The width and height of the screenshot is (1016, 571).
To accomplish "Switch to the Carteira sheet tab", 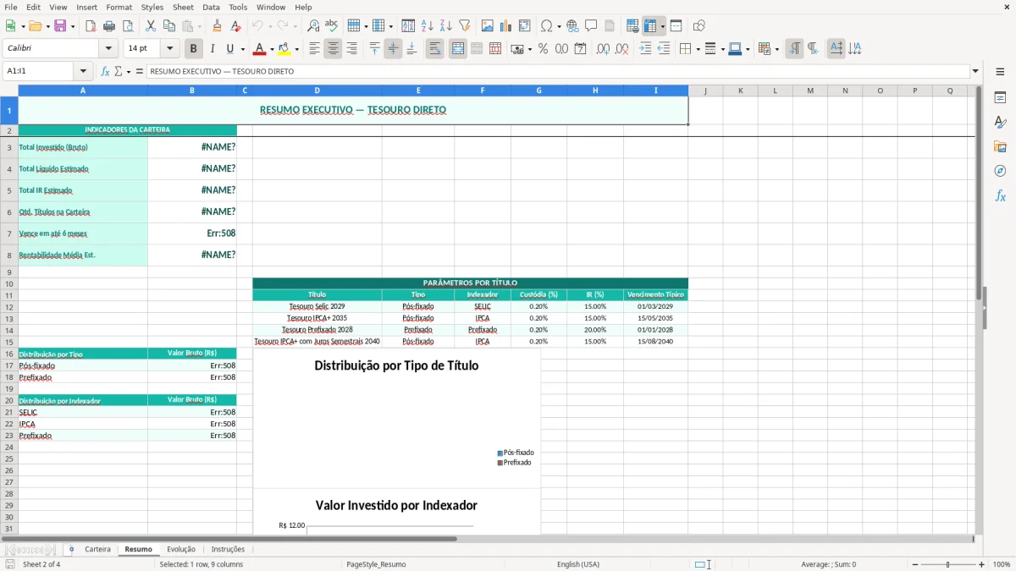I will point(97,549).
